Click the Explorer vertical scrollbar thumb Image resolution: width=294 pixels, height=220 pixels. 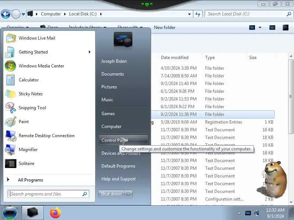coord(291,96)
